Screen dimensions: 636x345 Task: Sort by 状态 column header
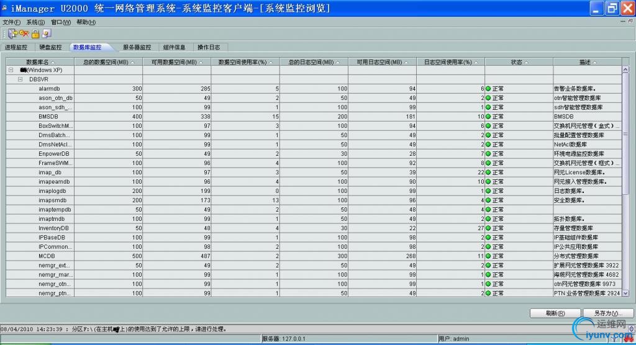pos(519,62)
